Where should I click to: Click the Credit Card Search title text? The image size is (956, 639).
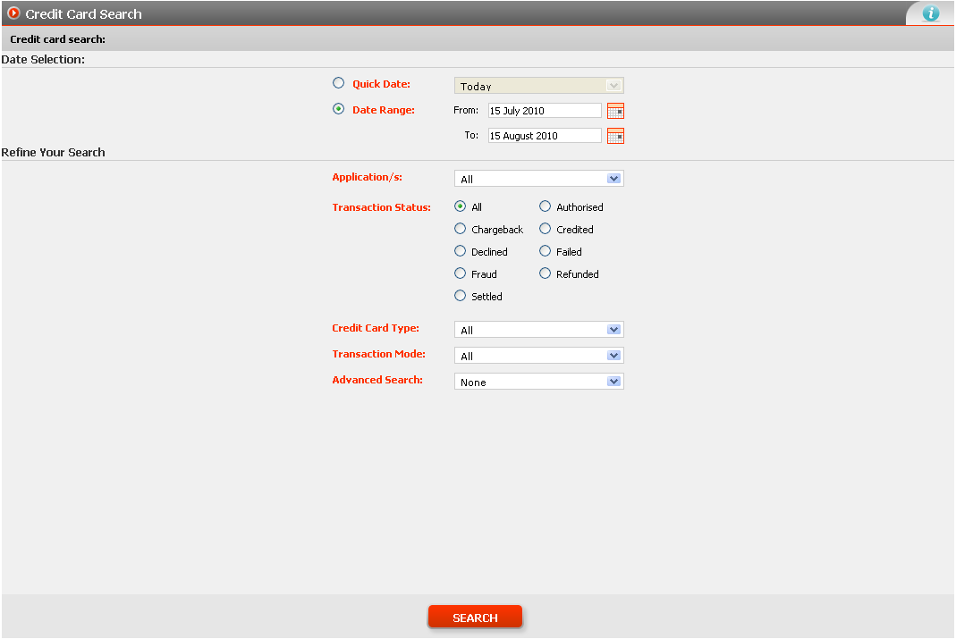(x=83, y=14)
